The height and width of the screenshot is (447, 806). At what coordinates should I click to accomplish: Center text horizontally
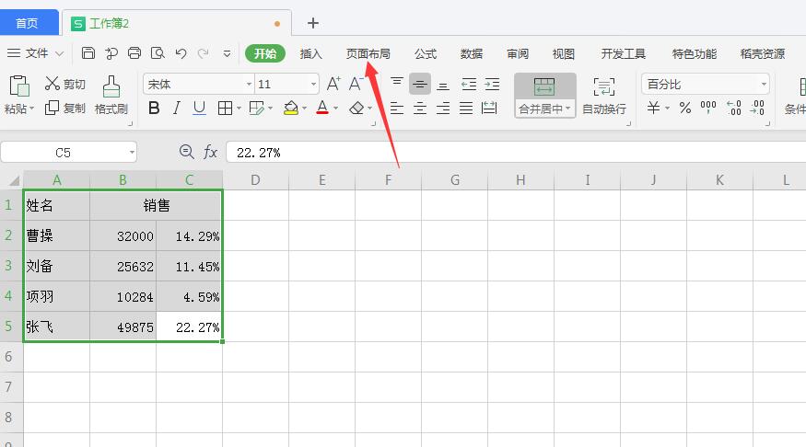[x=420, y=108]
